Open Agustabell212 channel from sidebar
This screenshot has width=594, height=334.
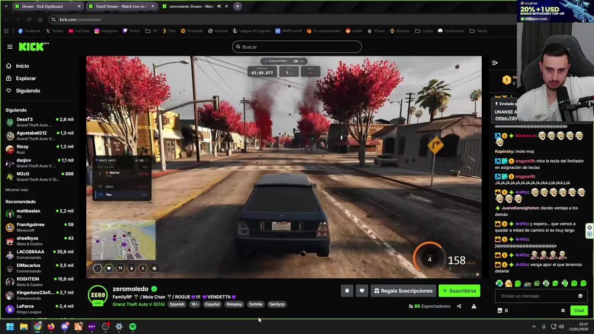[x=39, y=135]
